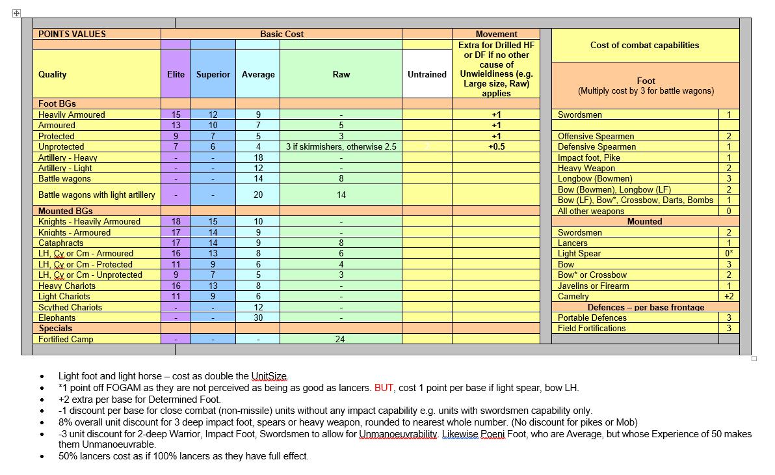The height and width of the screenshot is (475, 775).
Task: Click the Foot BGs section row label
Action: point(57,103)
